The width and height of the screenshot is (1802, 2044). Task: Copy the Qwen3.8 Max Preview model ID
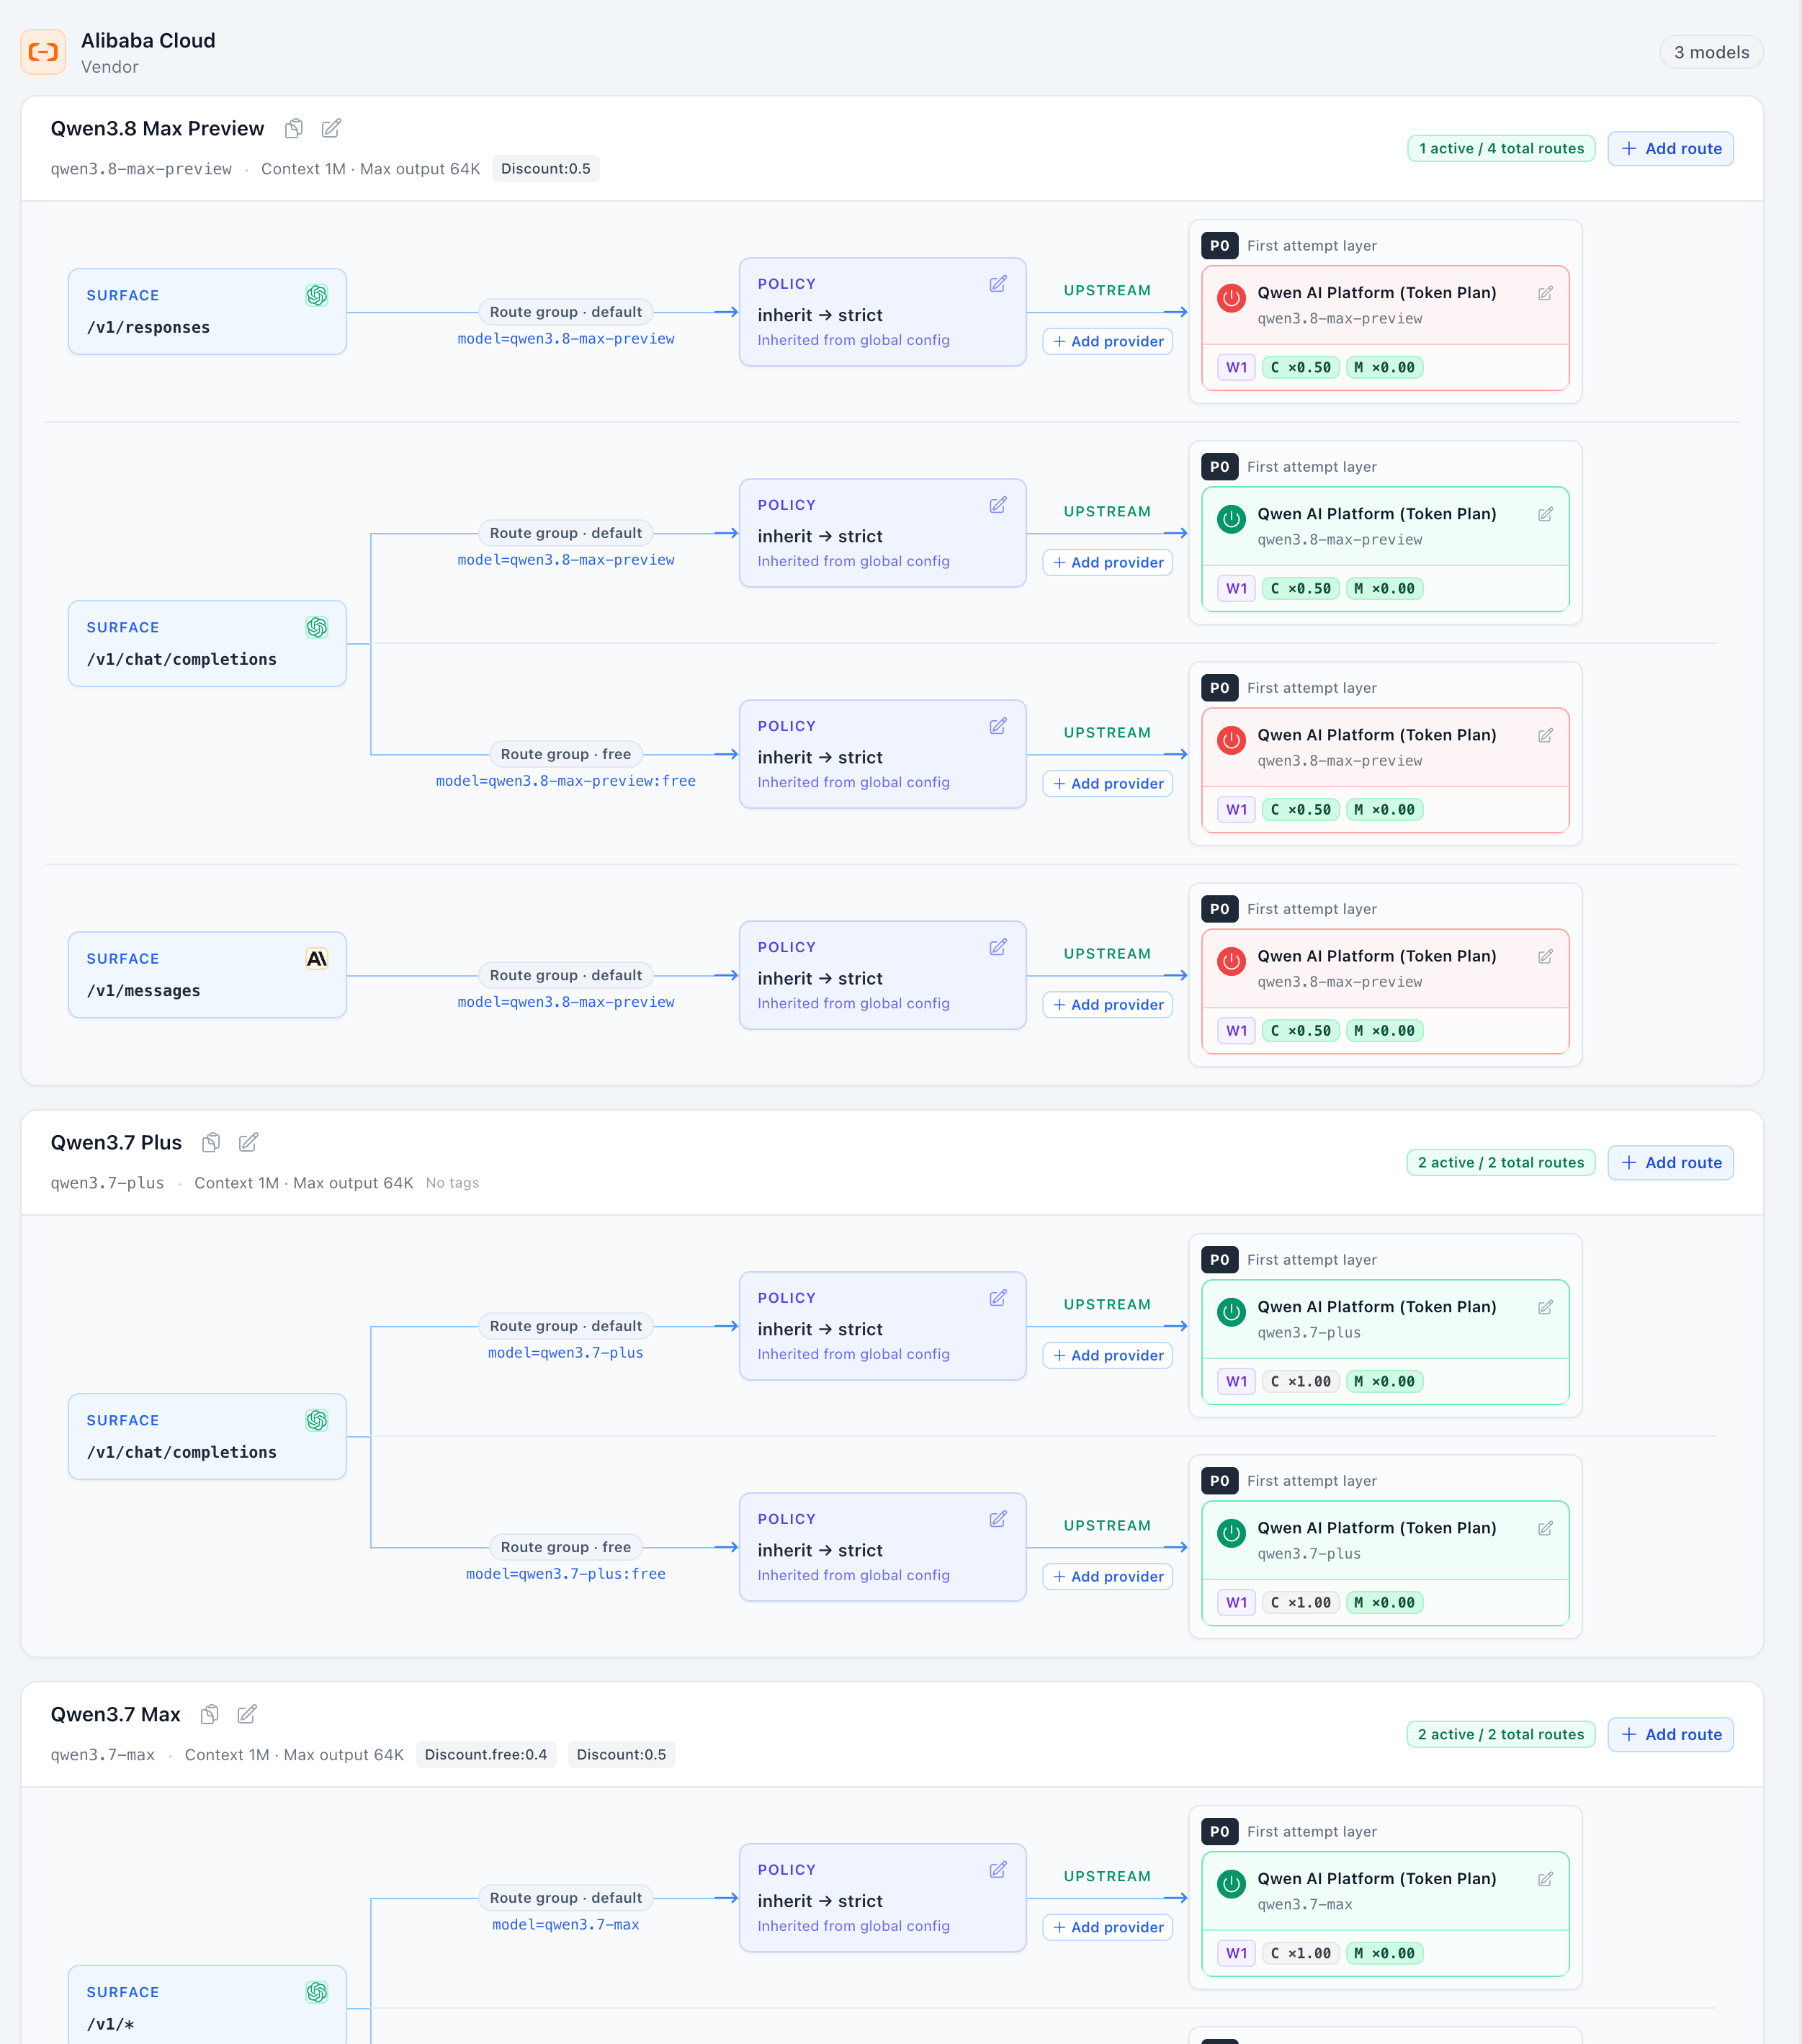[294, 128]
